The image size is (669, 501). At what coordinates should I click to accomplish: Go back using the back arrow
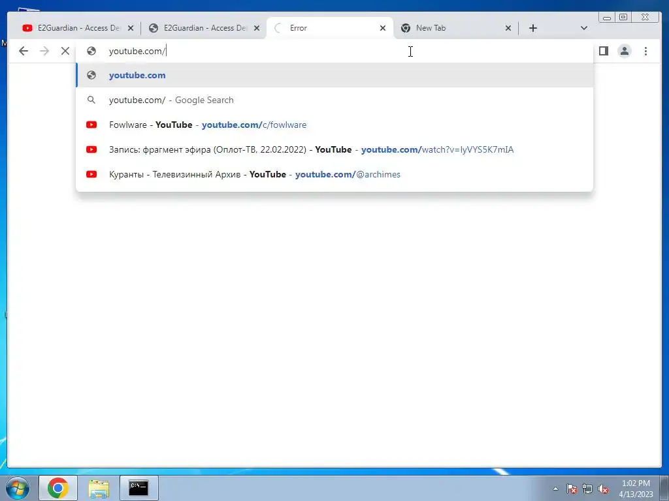pos(24,51)
